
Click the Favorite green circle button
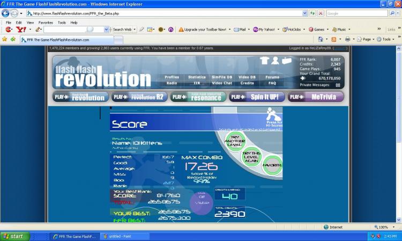[x=272, y=165]
